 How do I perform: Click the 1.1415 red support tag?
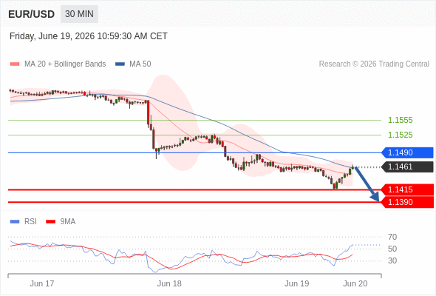click(x=407, y=189)
